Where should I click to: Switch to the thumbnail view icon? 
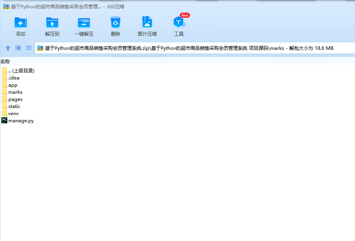point(18,48)
